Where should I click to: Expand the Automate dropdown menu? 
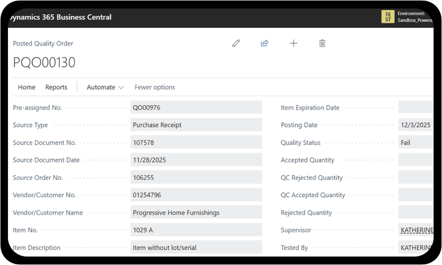105,87
